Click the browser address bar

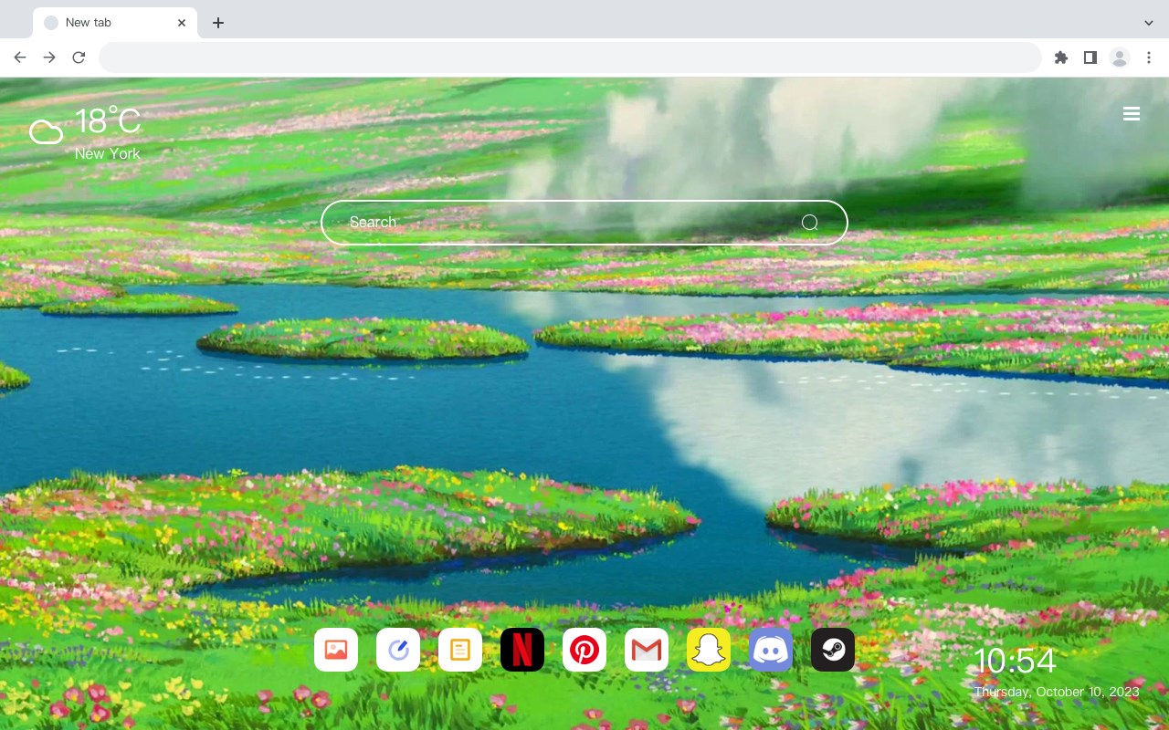point(570,57)
